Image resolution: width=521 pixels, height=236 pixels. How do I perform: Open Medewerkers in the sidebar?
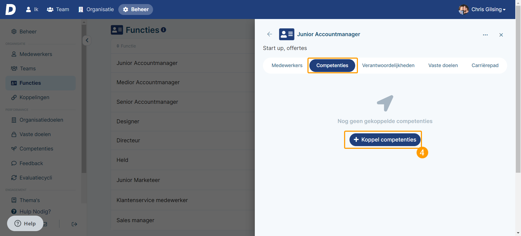36,54
